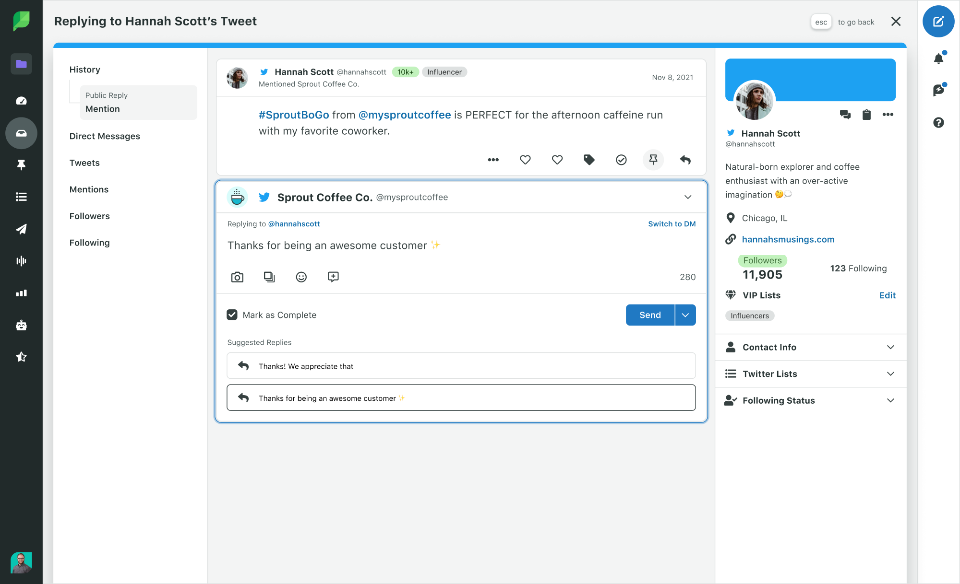Click the image attachment icon in composer

pyautogui.click(x=238, y=277)
